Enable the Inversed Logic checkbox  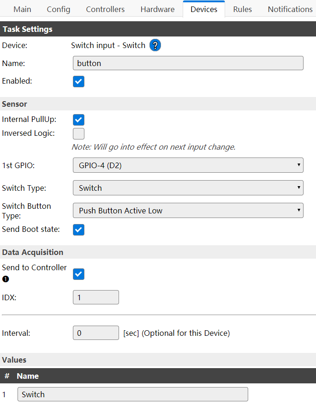(x=78, y=133)
